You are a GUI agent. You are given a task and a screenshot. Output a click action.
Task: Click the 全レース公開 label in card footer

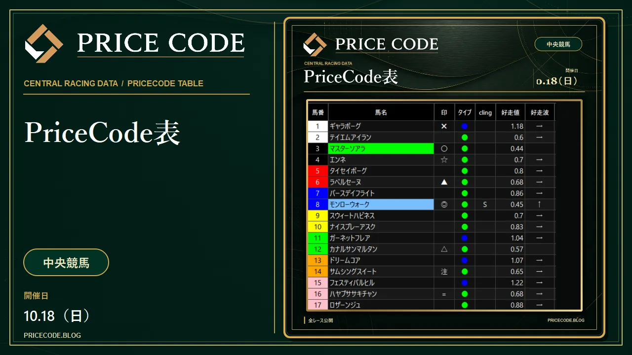tap(320, 320)
